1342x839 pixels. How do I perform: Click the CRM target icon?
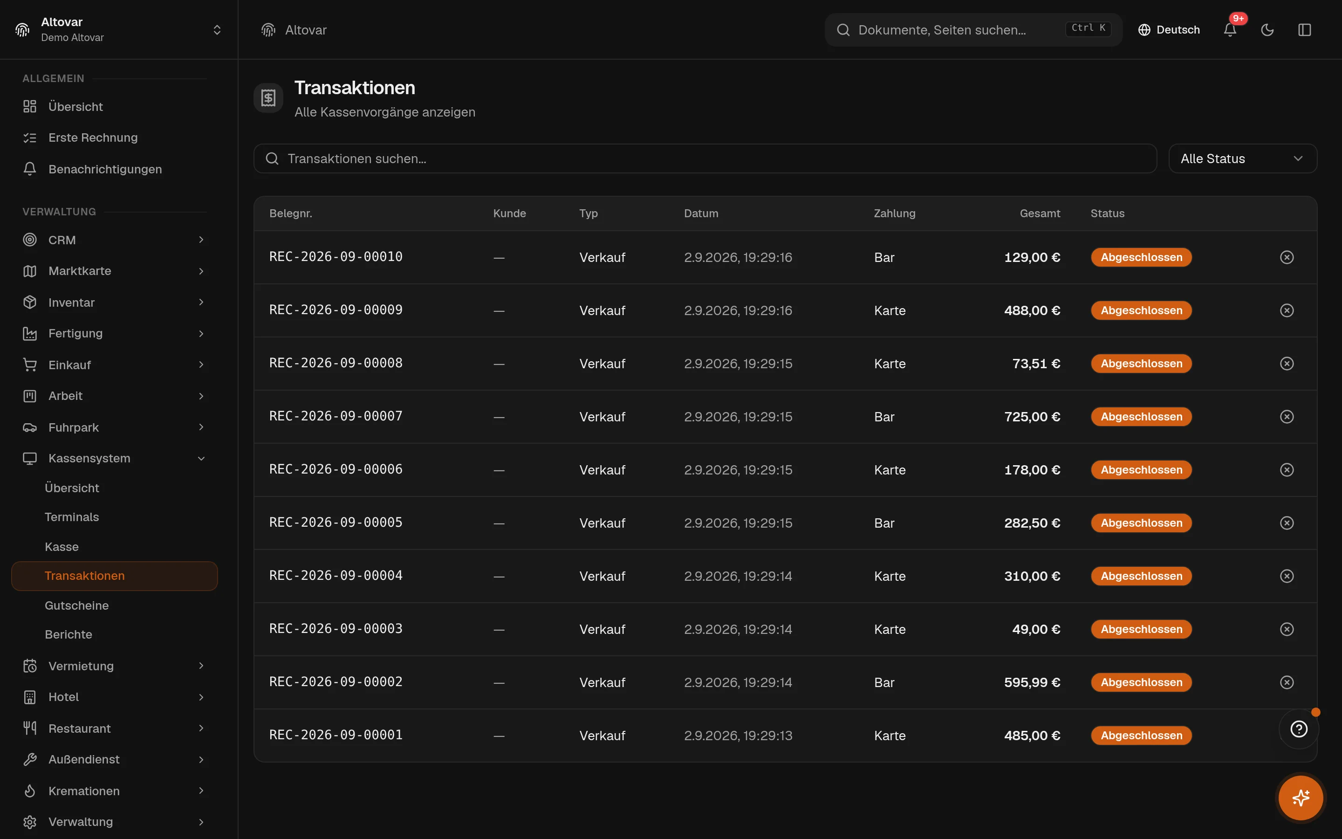click(30, 240)
